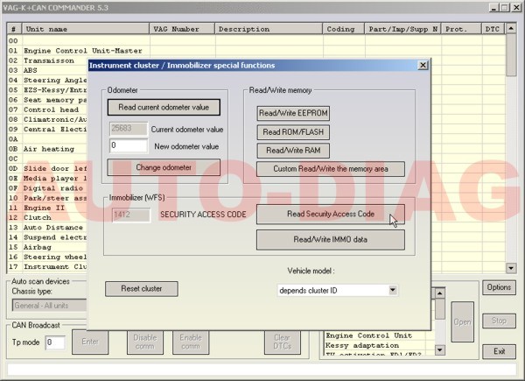Open Custom Read/Write the memory area
The width and height of the screenshot is (525, 381).
[331, 169]
